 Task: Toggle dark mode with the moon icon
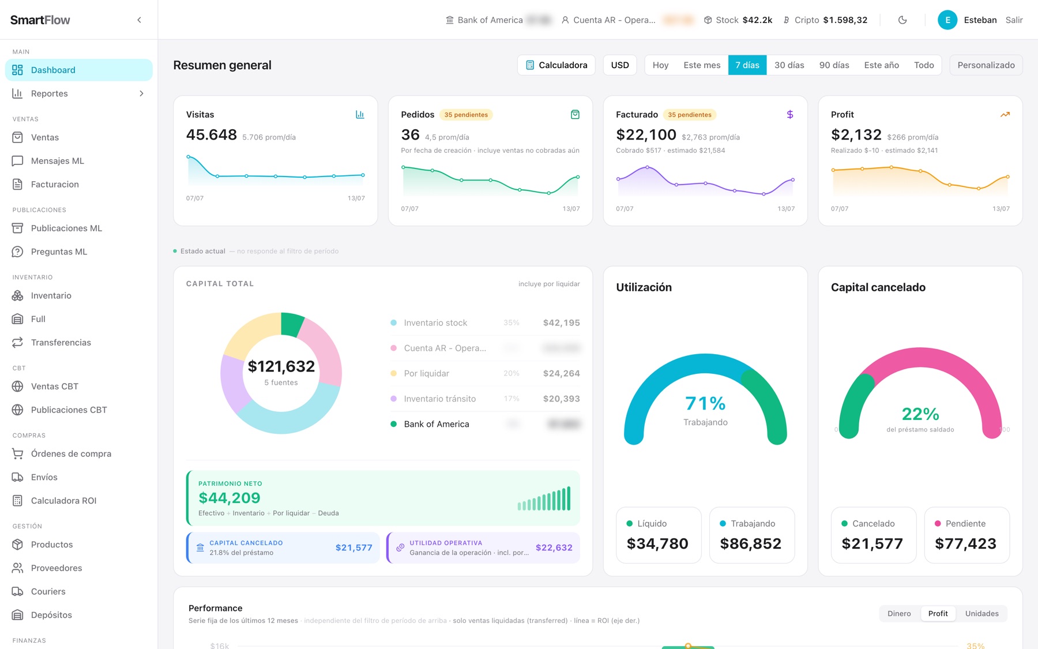tap(902, 20)
